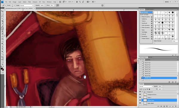The width and height of the screenshot is (179, 108).
Task: Select the Eyedropper tool
Action: click(2, 24)
